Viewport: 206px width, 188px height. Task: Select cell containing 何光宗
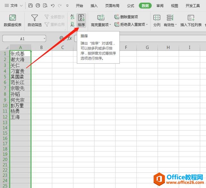pos(21,100)
